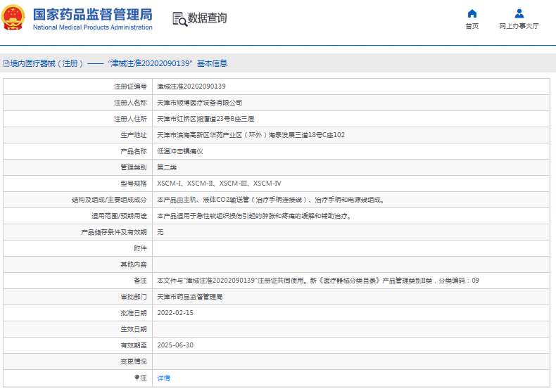Click the 适用范围/预期用途 label
The image size is (556, 391).
coord(119,216)
